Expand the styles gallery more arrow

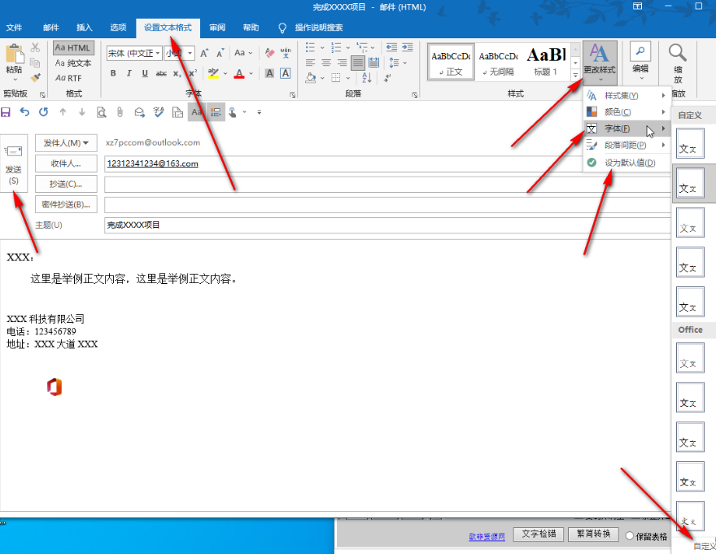575,76
